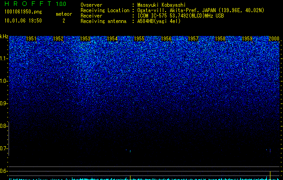This screenshot has width=283, height=180.
Task: Click the 1956 time marker
Action: click(x=166, y=39)
